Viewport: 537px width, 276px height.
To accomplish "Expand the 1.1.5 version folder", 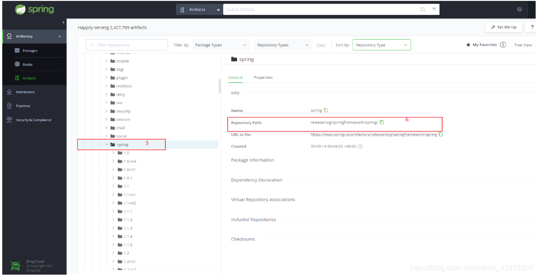I will tap(113, 244).
